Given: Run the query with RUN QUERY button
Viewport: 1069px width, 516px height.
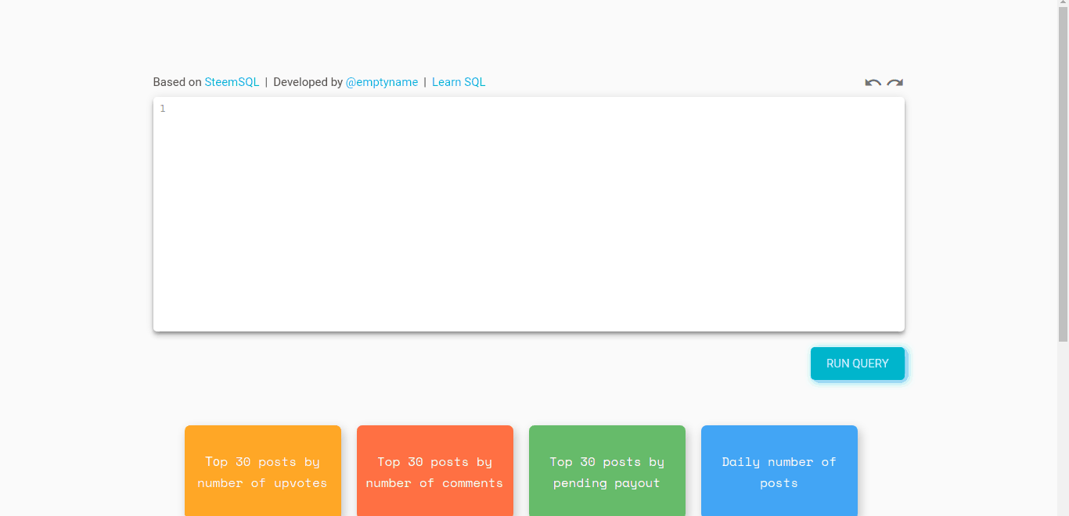Looking at the screenshot, I should (x=858, y=364).
